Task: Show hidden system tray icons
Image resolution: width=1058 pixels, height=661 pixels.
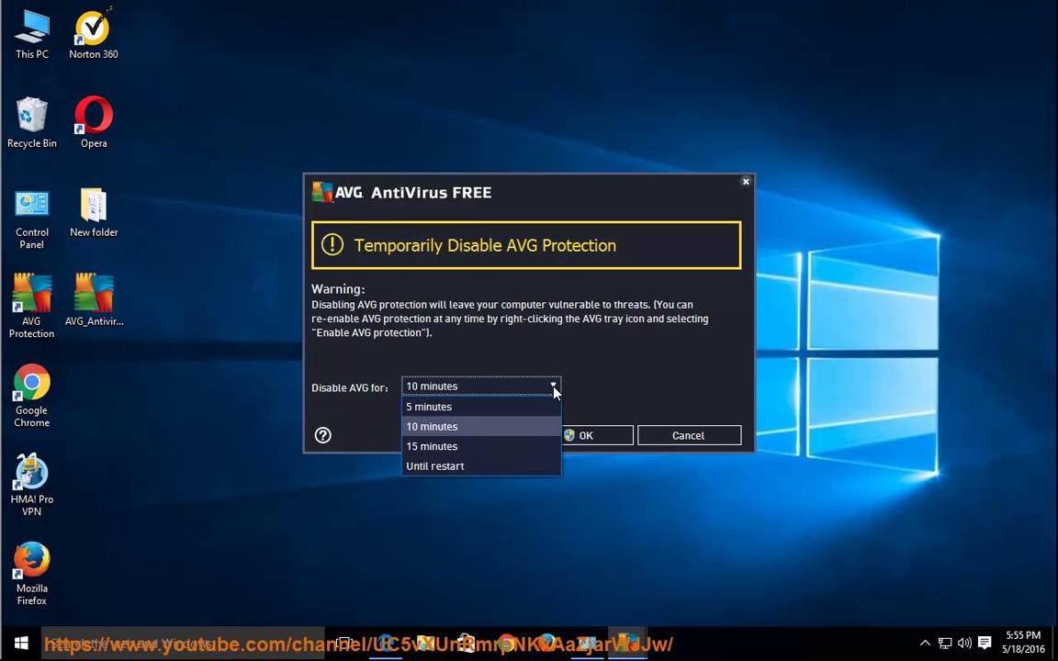Action: coord(925,643)
